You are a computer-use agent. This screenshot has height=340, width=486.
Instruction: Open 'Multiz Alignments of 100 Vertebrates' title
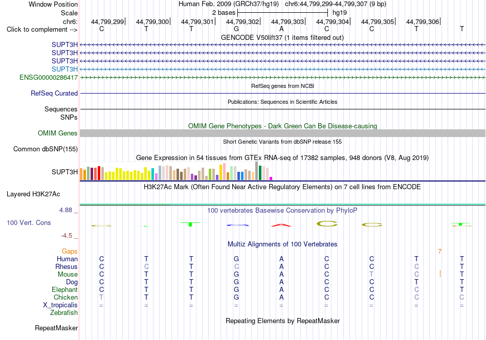coord(282,244)
